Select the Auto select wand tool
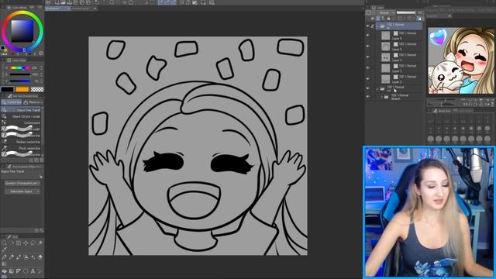This screenshot has width=496, height=279. pos(40,243)
